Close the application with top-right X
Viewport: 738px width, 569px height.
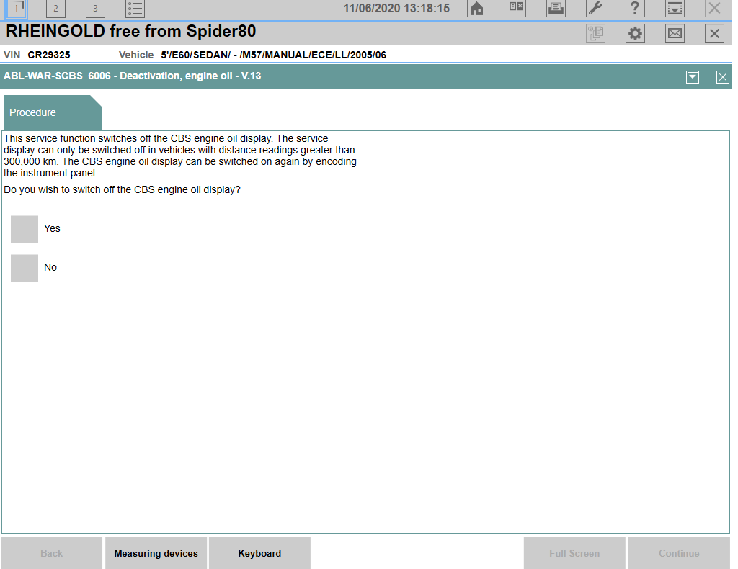tap(714, 9)
